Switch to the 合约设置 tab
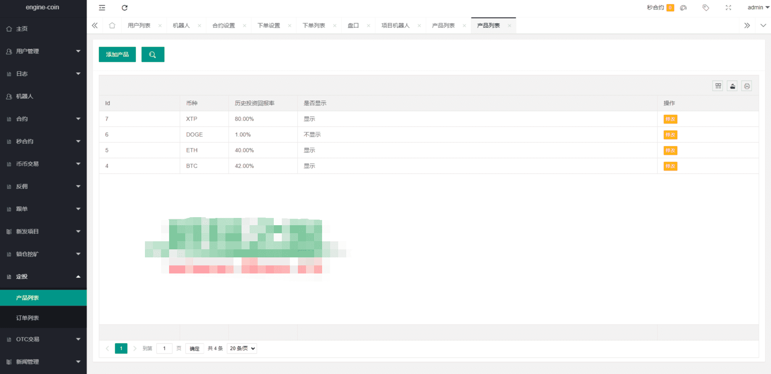Image resolution: width=771 pixels, height=374 pixels. point(224,26)
